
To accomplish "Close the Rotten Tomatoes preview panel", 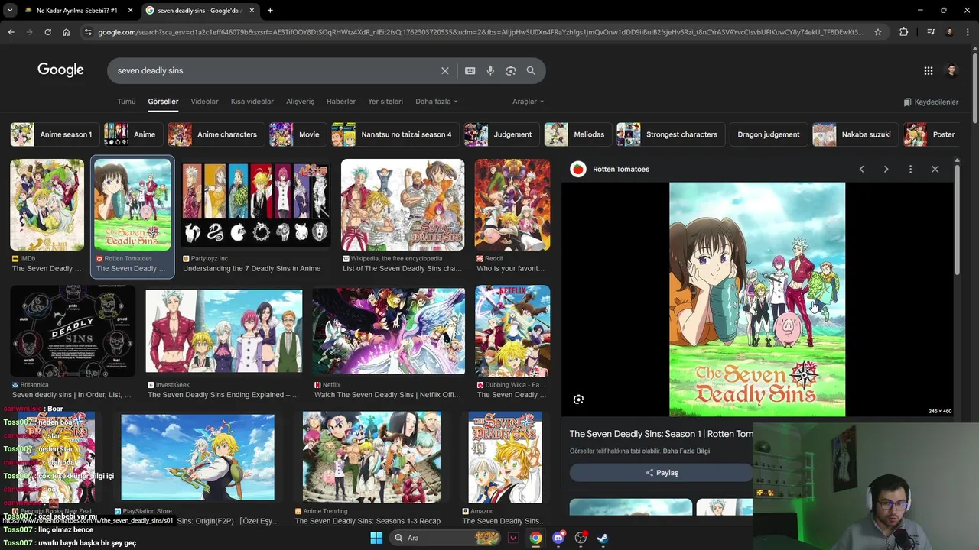I will 935,169.
